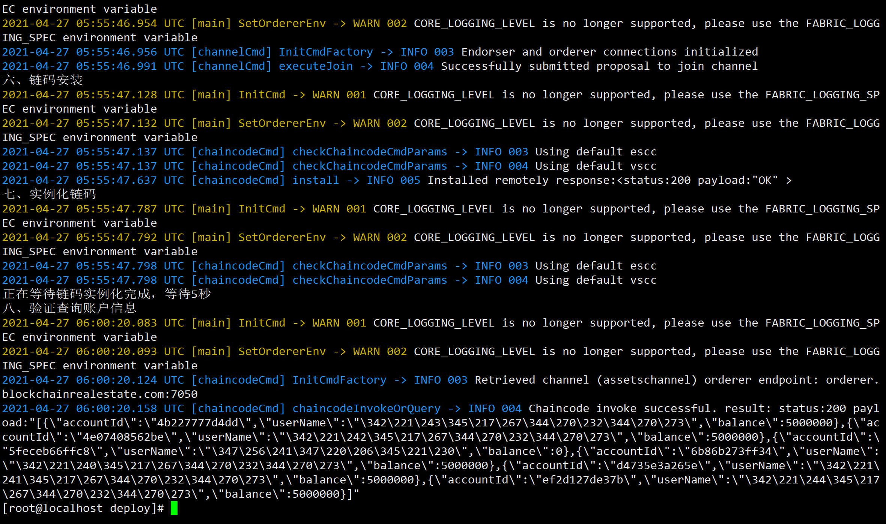Viewport: 886px width, 524px height.
Task: Click the blockchainrealestate.com:7050 endpoint text
Action: pyautogui.click(x=100, y=394)
